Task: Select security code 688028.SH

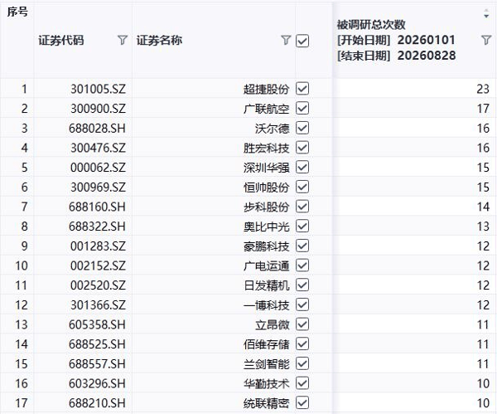Action: (97, 129)
